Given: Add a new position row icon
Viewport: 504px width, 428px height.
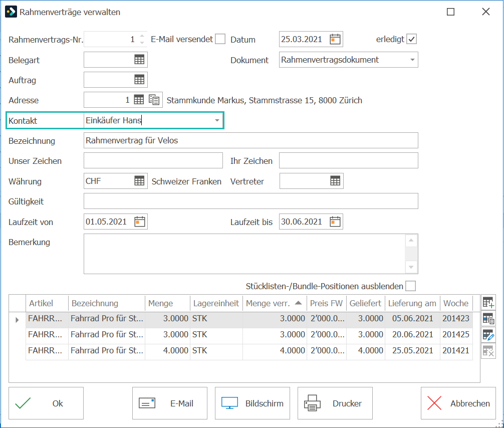Looking at the screenshot, I should click(488, 303).
